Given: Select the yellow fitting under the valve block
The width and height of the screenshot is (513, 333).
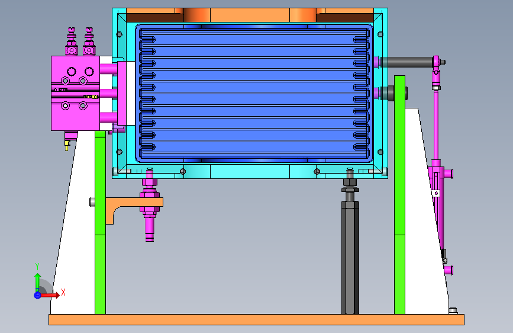Looking at the screenshot, I should 67,145.
